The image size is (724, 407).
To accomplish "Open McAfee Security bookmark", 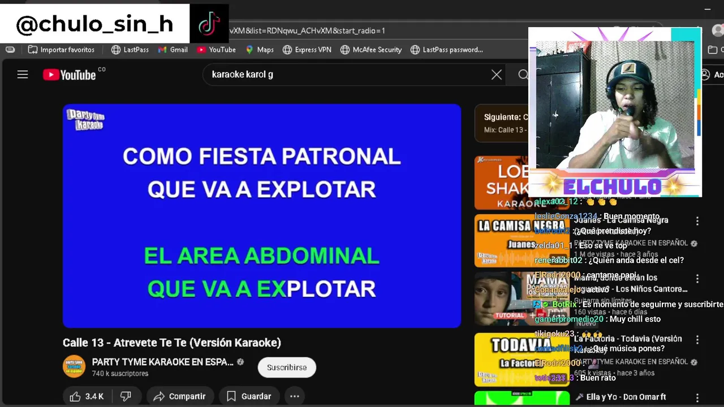I will [371, 50].
